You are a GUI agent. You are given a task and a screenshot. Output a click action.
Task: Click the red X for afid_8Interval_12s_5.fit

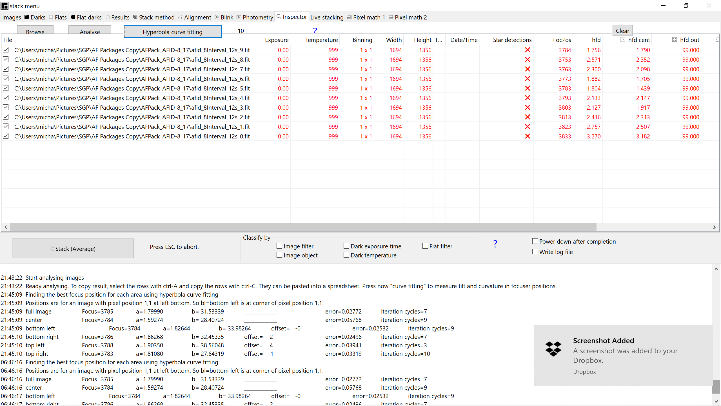click(x=528, y=88)
